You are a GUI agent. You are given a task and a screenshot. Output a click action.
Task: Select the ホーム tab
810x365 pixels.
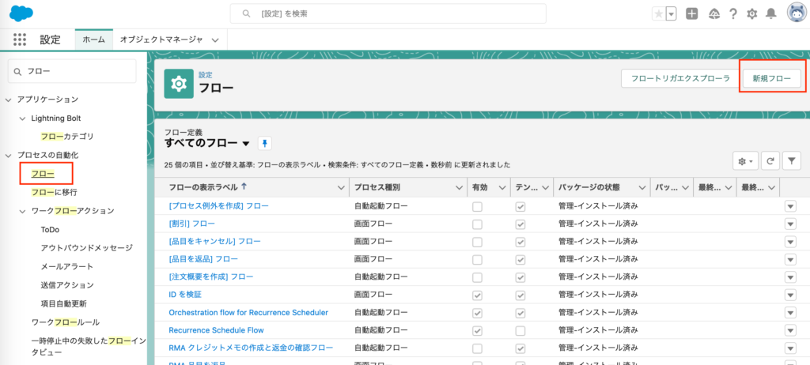pyautogui.click(x=93, y=39)
